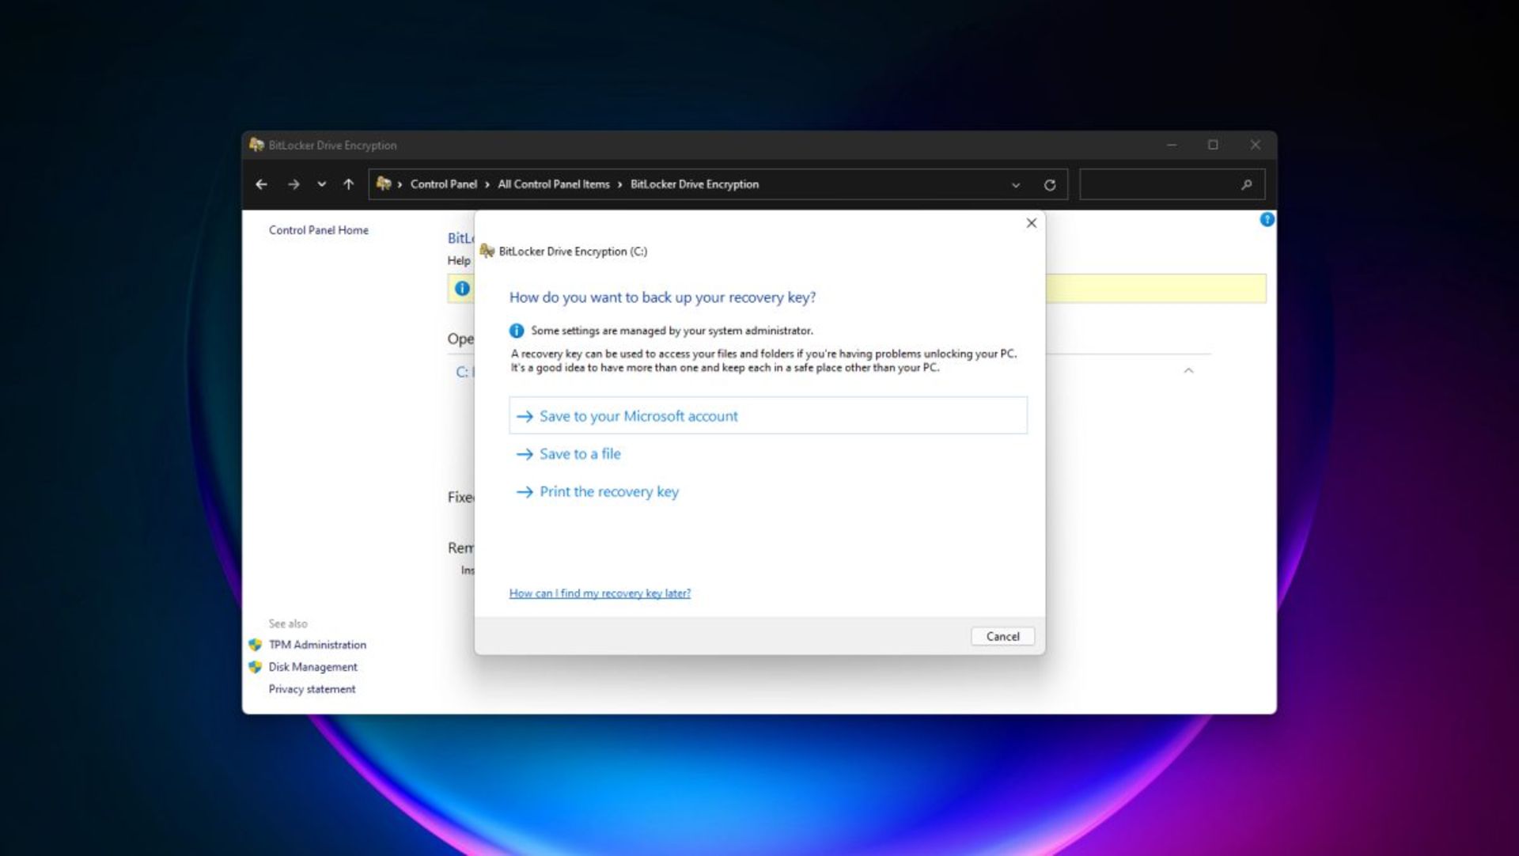Click 'Some settings are managed by your system administrator.' text
Screen dimensions: 1519x856
(672, 331)
